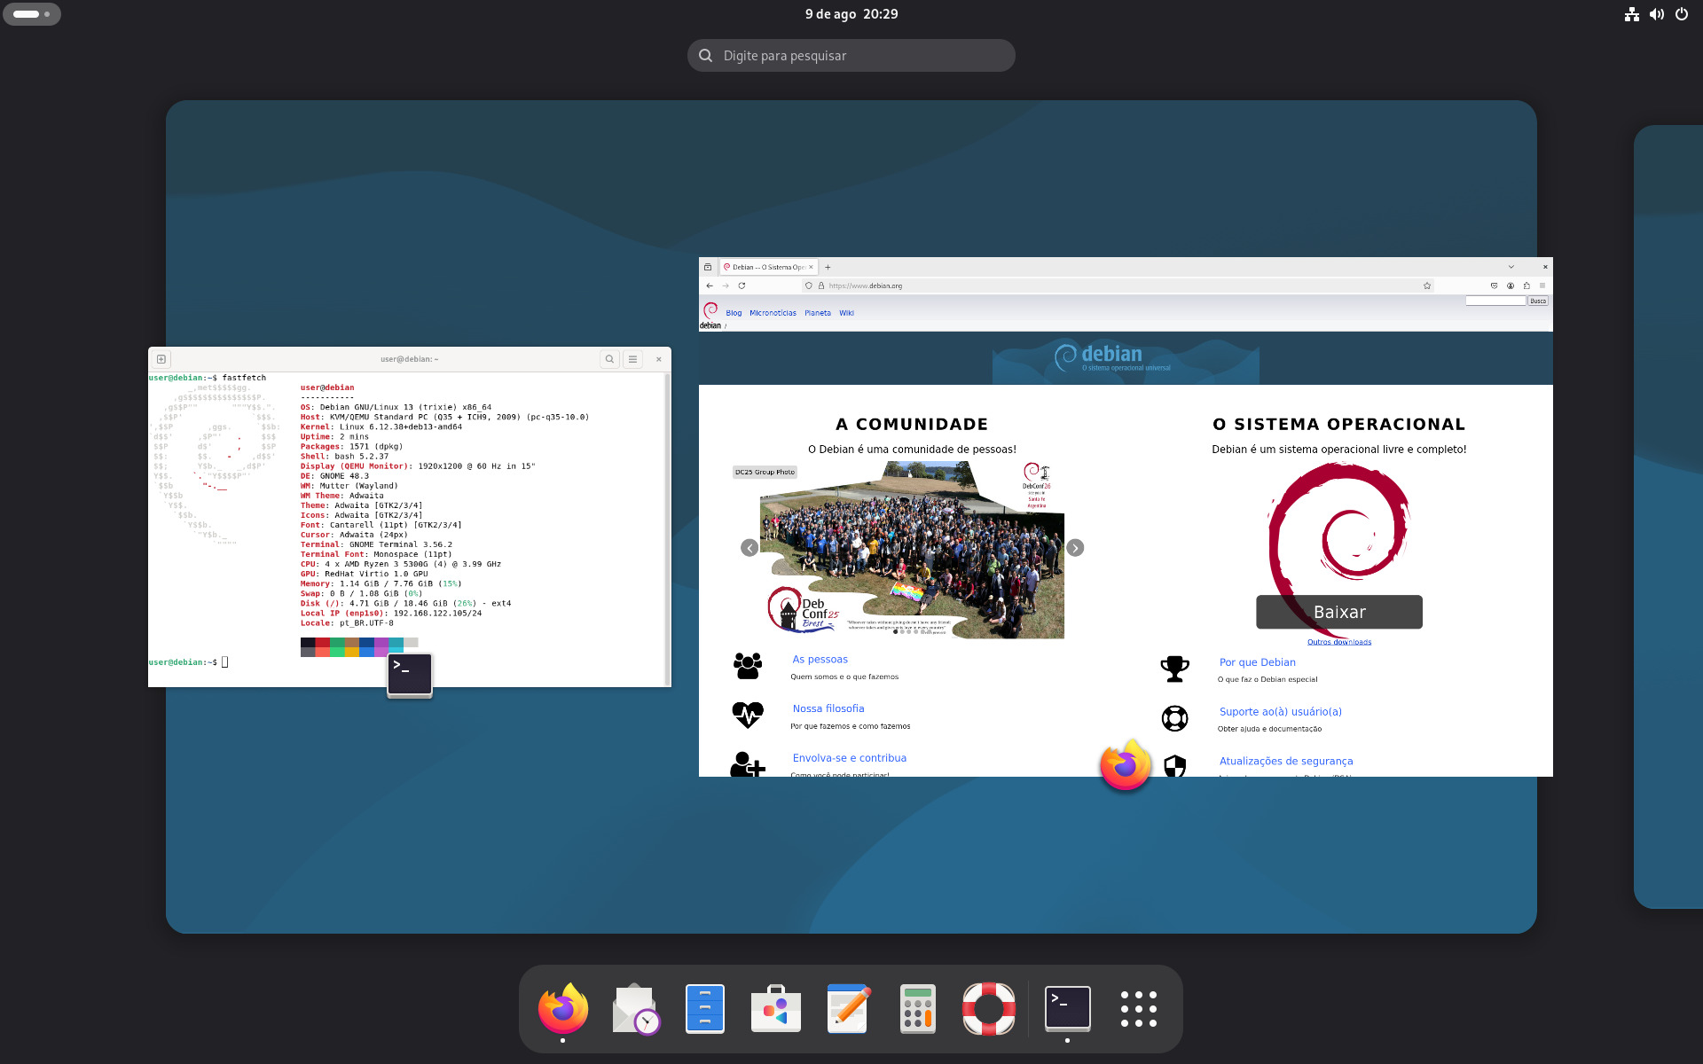Click the padlock site security toggle

tap(820, 286)
